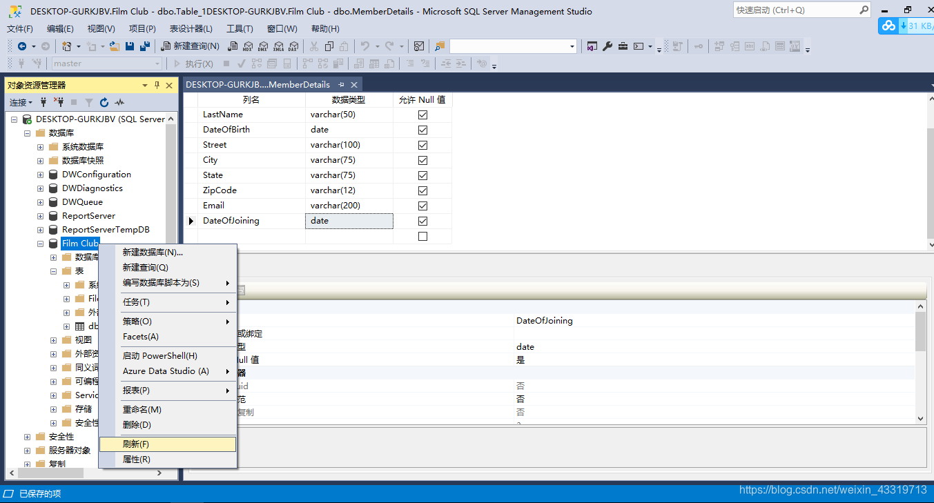Click the DAX query icon
This screenshot has width=934, height=503.
293,46
